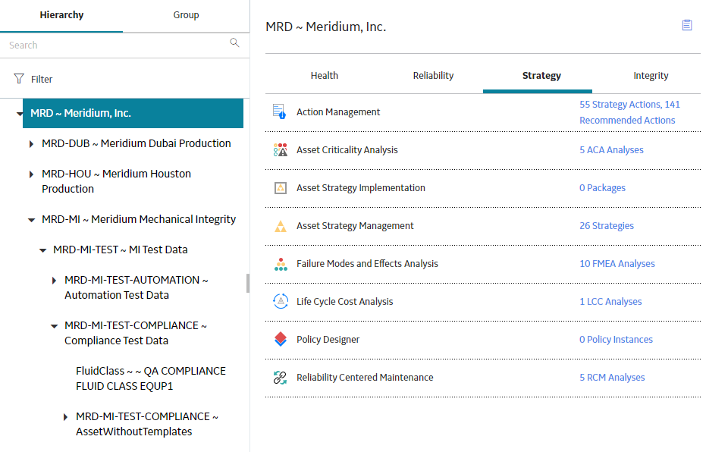The height and width of the screenshot is (452, 706).
Task: Select MRD-MI ~ Meridium Mechanical Integrity
Action: click(139, 219)
